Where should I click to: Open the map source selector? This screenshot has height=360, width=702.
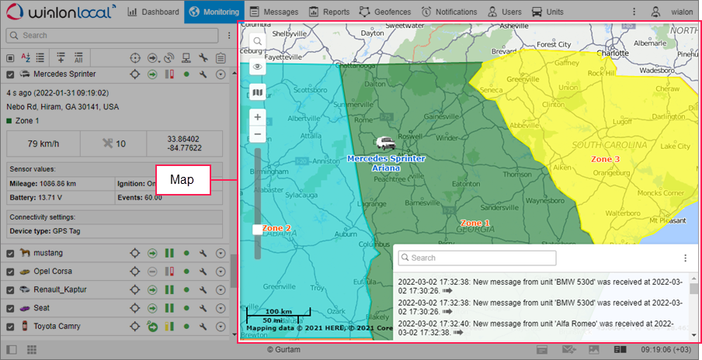[258, 92]
